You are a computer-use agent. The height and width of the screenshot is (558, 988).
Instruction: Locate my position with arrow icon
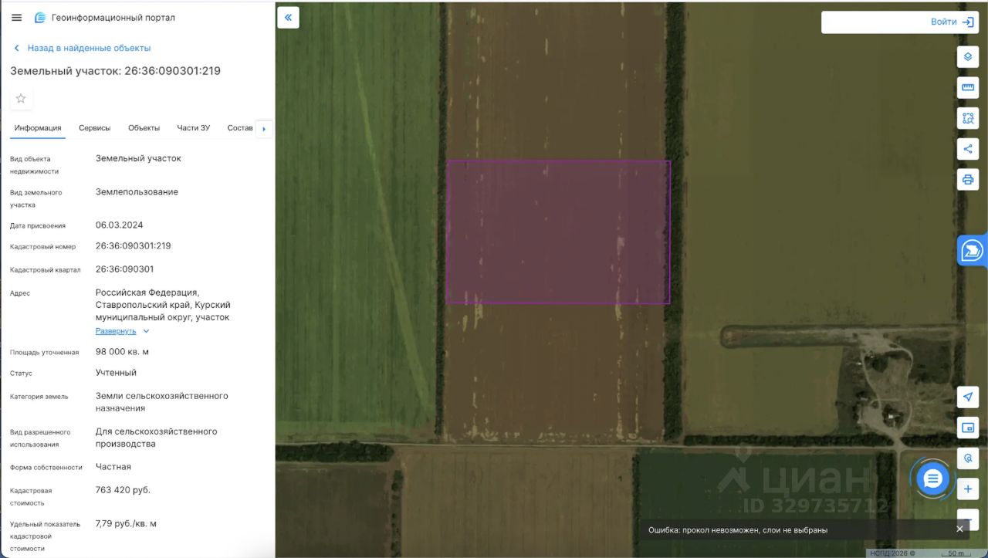pyautogui.click(x=968, y=397)
